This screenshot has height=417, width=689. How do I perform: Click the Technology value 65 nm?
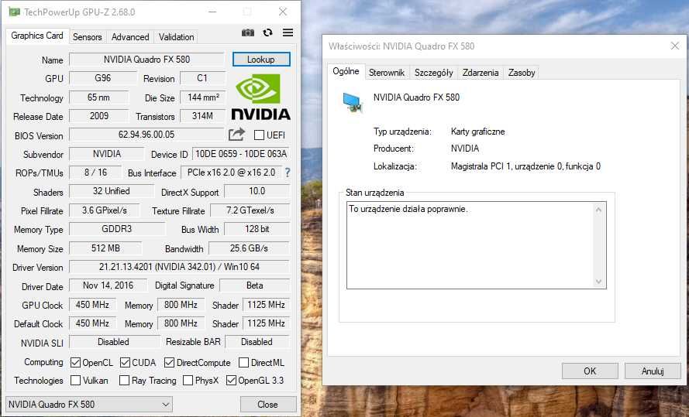tap(99, 97)
